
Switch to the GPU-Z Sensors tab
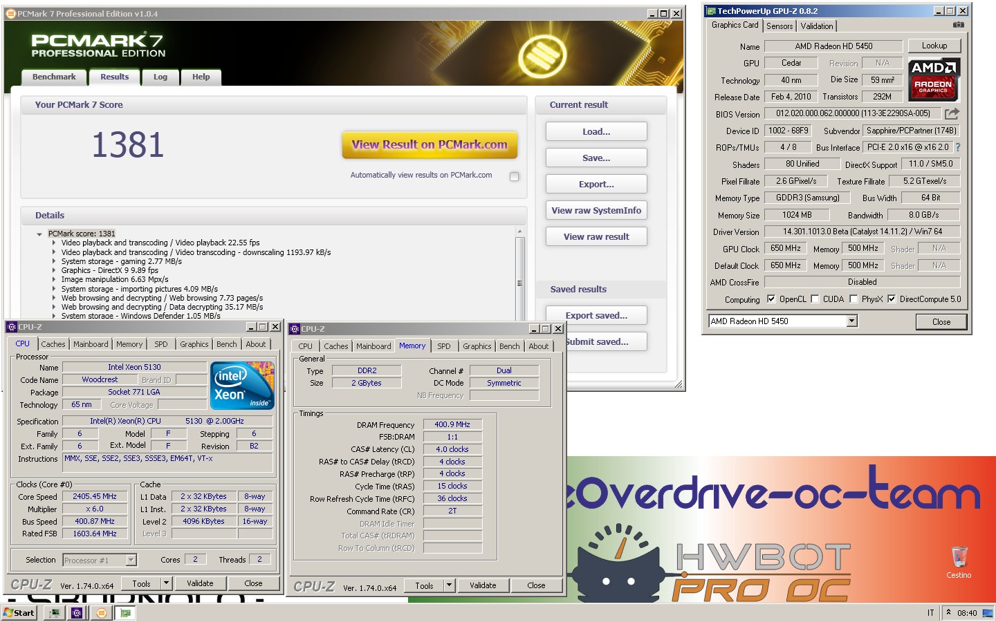780,26
